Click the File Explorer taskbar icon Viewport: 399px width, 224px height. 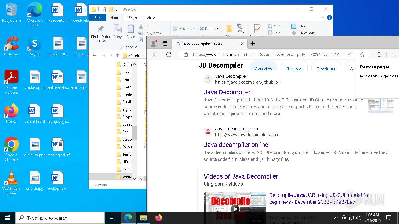[143, 218]
